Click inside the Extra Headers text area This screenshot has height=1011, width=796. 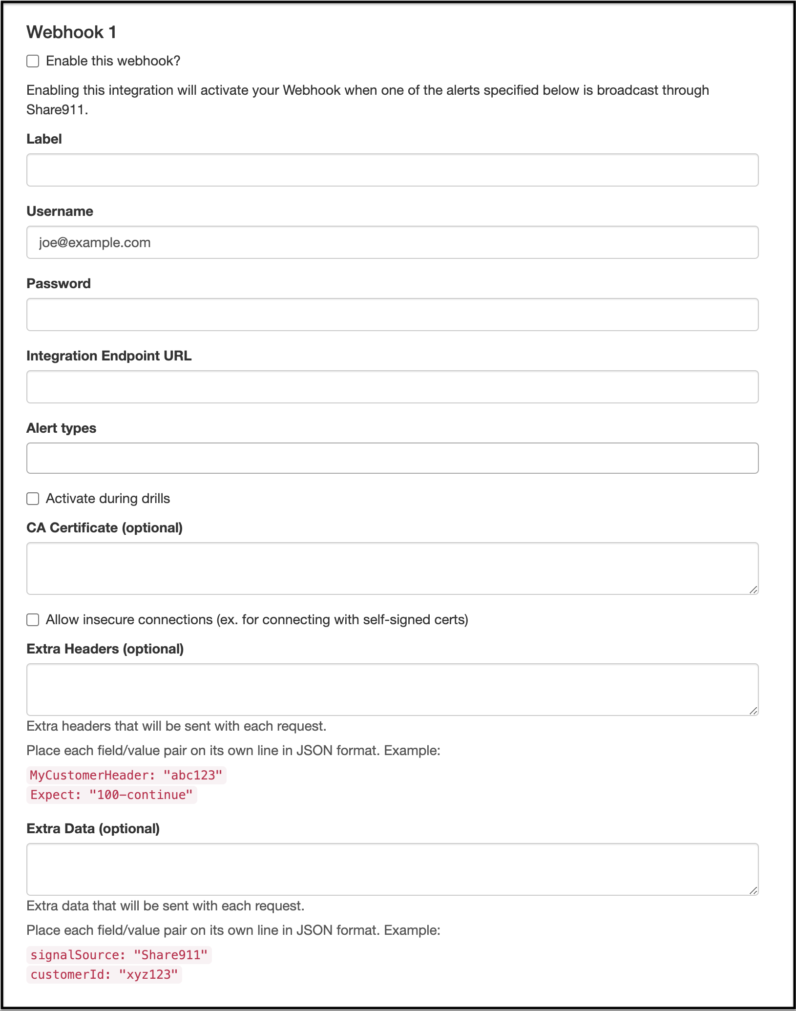pyautogui.click(x=392, y=690)
